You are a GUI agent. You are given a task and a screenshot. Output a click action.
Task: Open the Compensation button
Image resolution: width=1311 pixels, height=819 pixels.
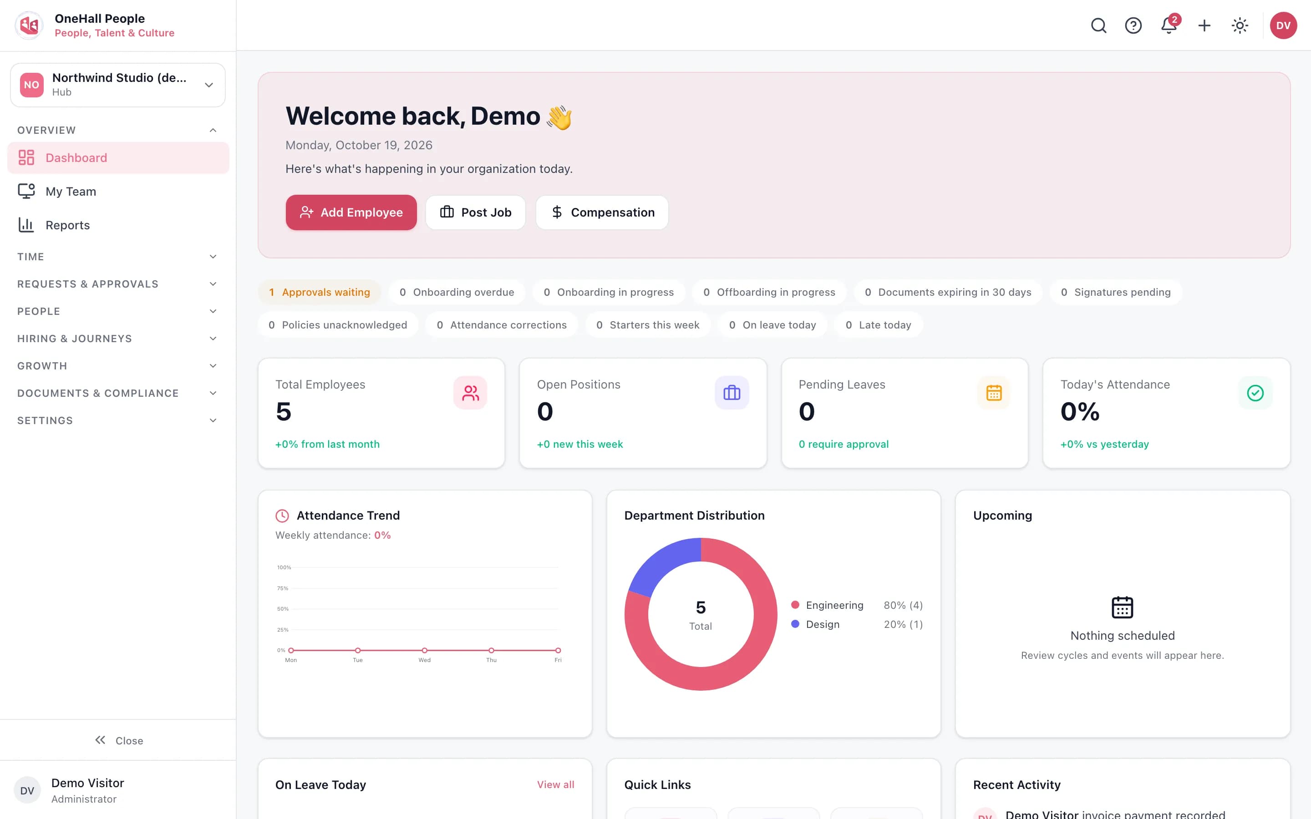coord(602,212)
